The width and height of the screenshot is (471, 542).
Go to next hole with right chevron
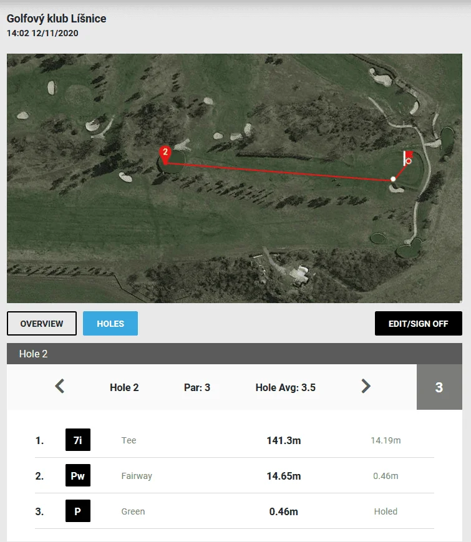tap(366, 386)
